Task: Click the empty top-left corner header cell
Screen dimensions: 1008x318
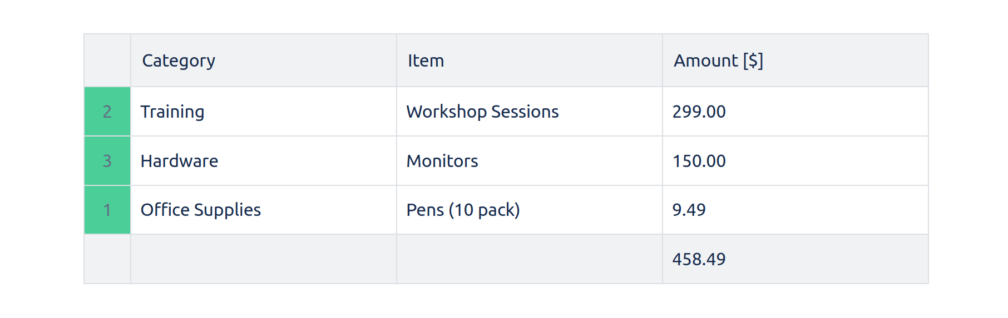Action: [107, 60]
